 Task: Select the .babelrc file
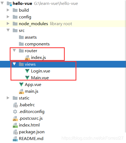click(x=24, y=105)
